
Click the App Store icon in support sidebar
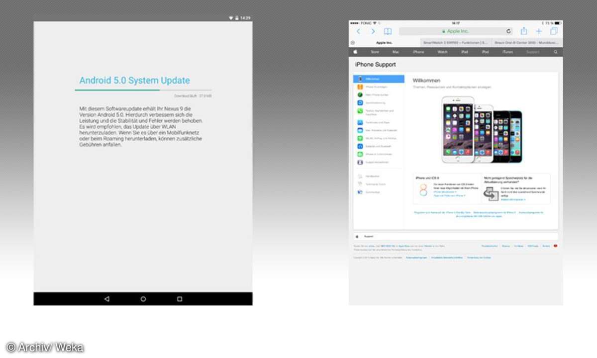(360, 122)
